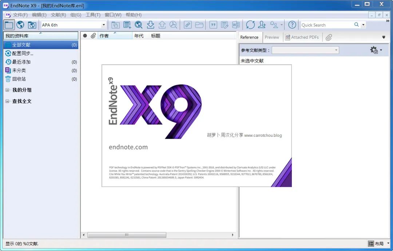Click the Open Link icon
The image size is (393, 251).
point(187,25)
